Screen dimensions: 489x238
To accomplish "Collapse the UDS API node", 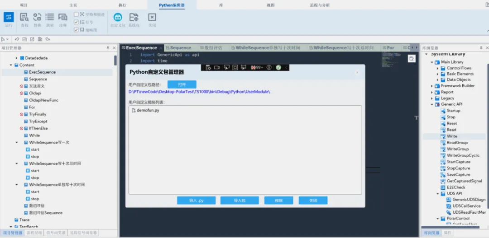I will [437, 193].
